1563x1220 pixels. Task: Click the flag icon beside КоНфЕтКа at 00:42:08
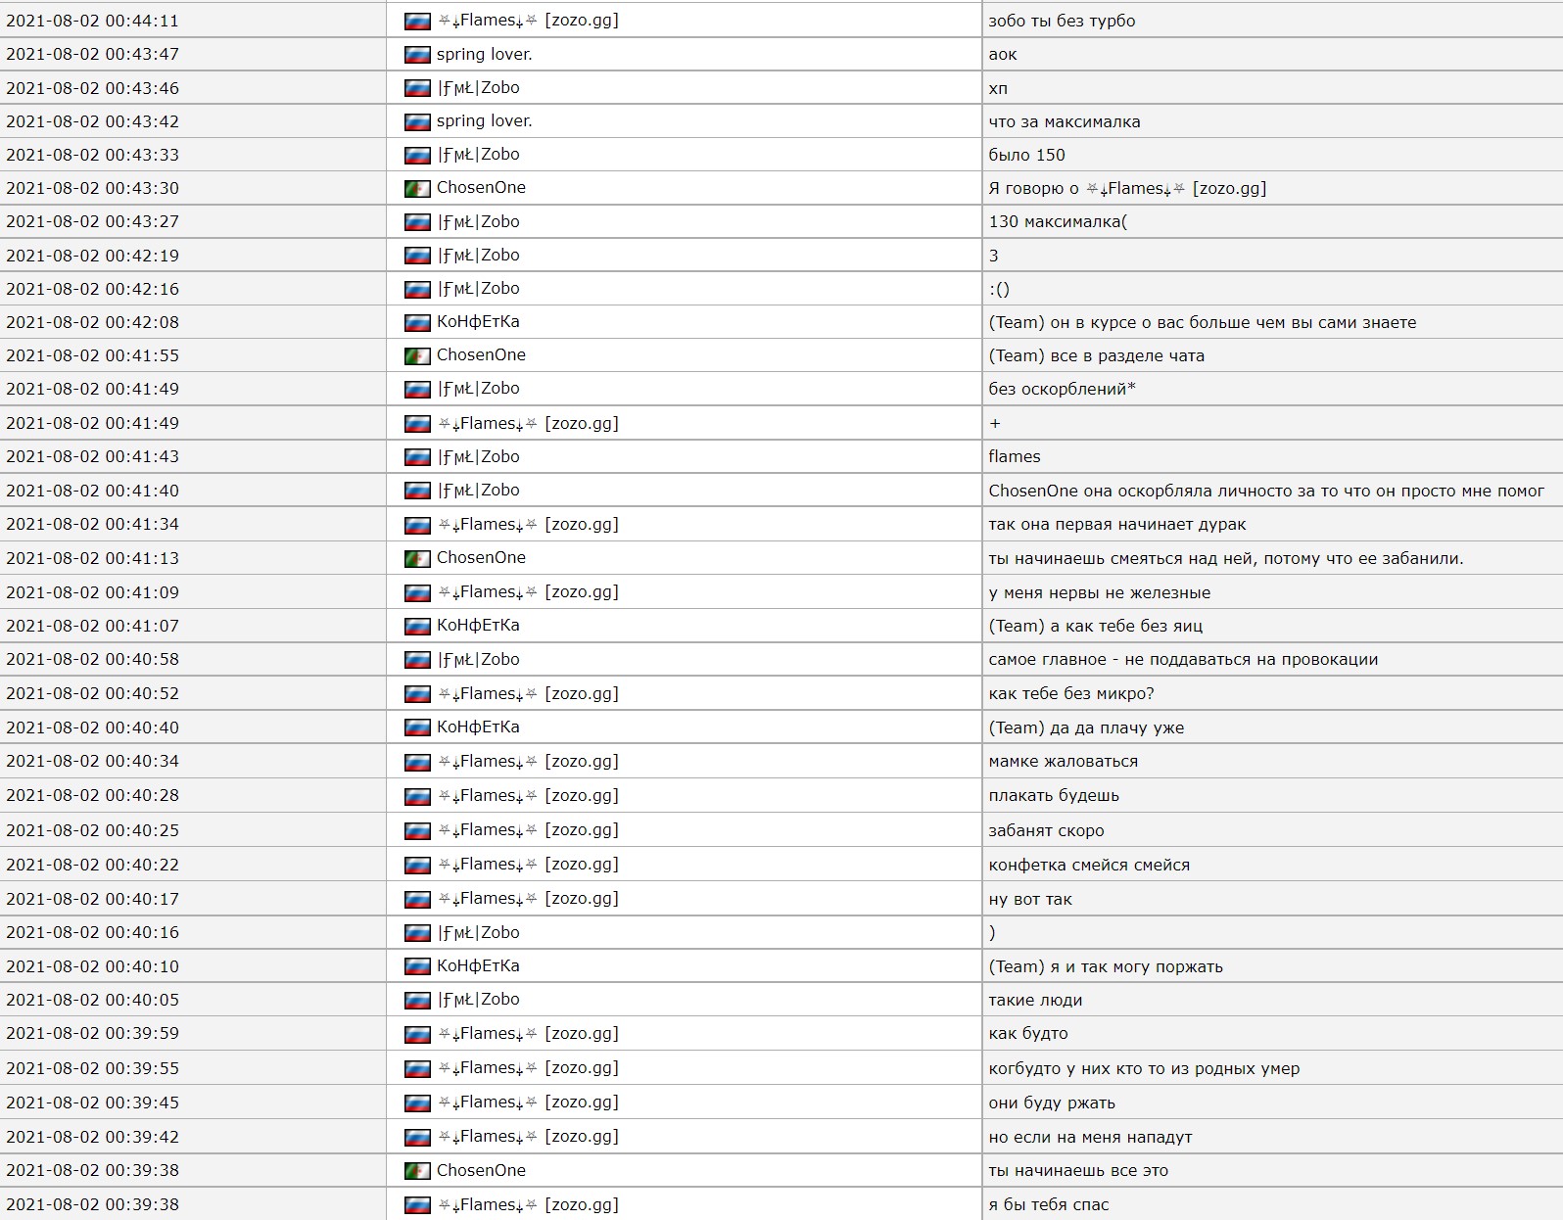(417, 322)
